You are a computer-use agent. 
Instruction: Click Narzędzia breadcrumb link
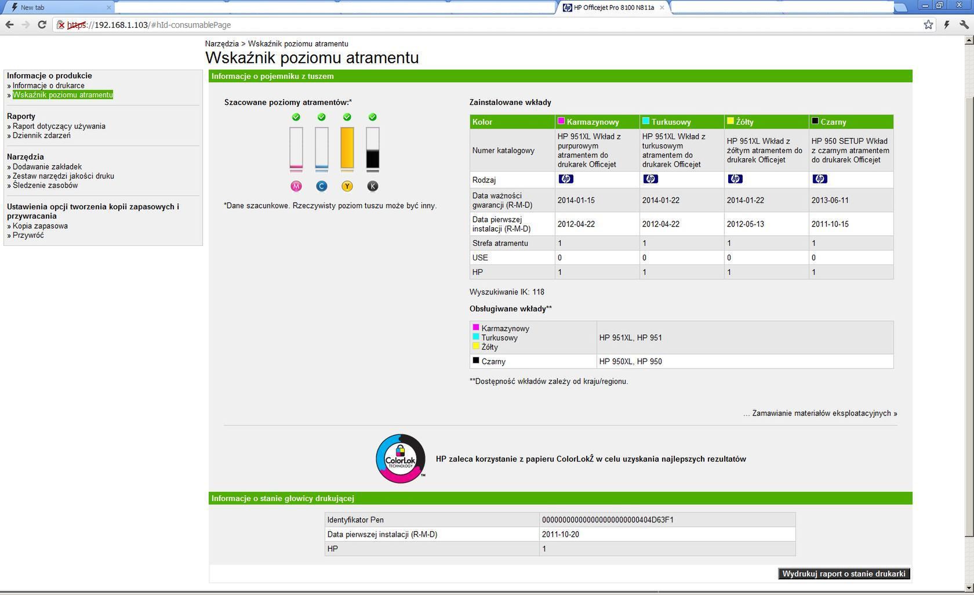[222, 43]
